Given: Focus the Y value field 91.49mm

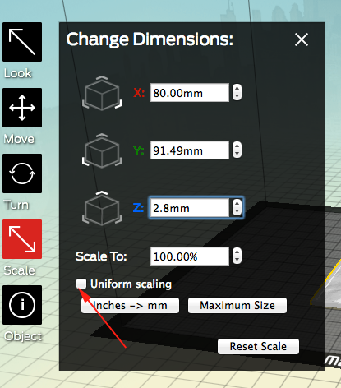Looking at the screenshot, I should (x=190, y=150).
